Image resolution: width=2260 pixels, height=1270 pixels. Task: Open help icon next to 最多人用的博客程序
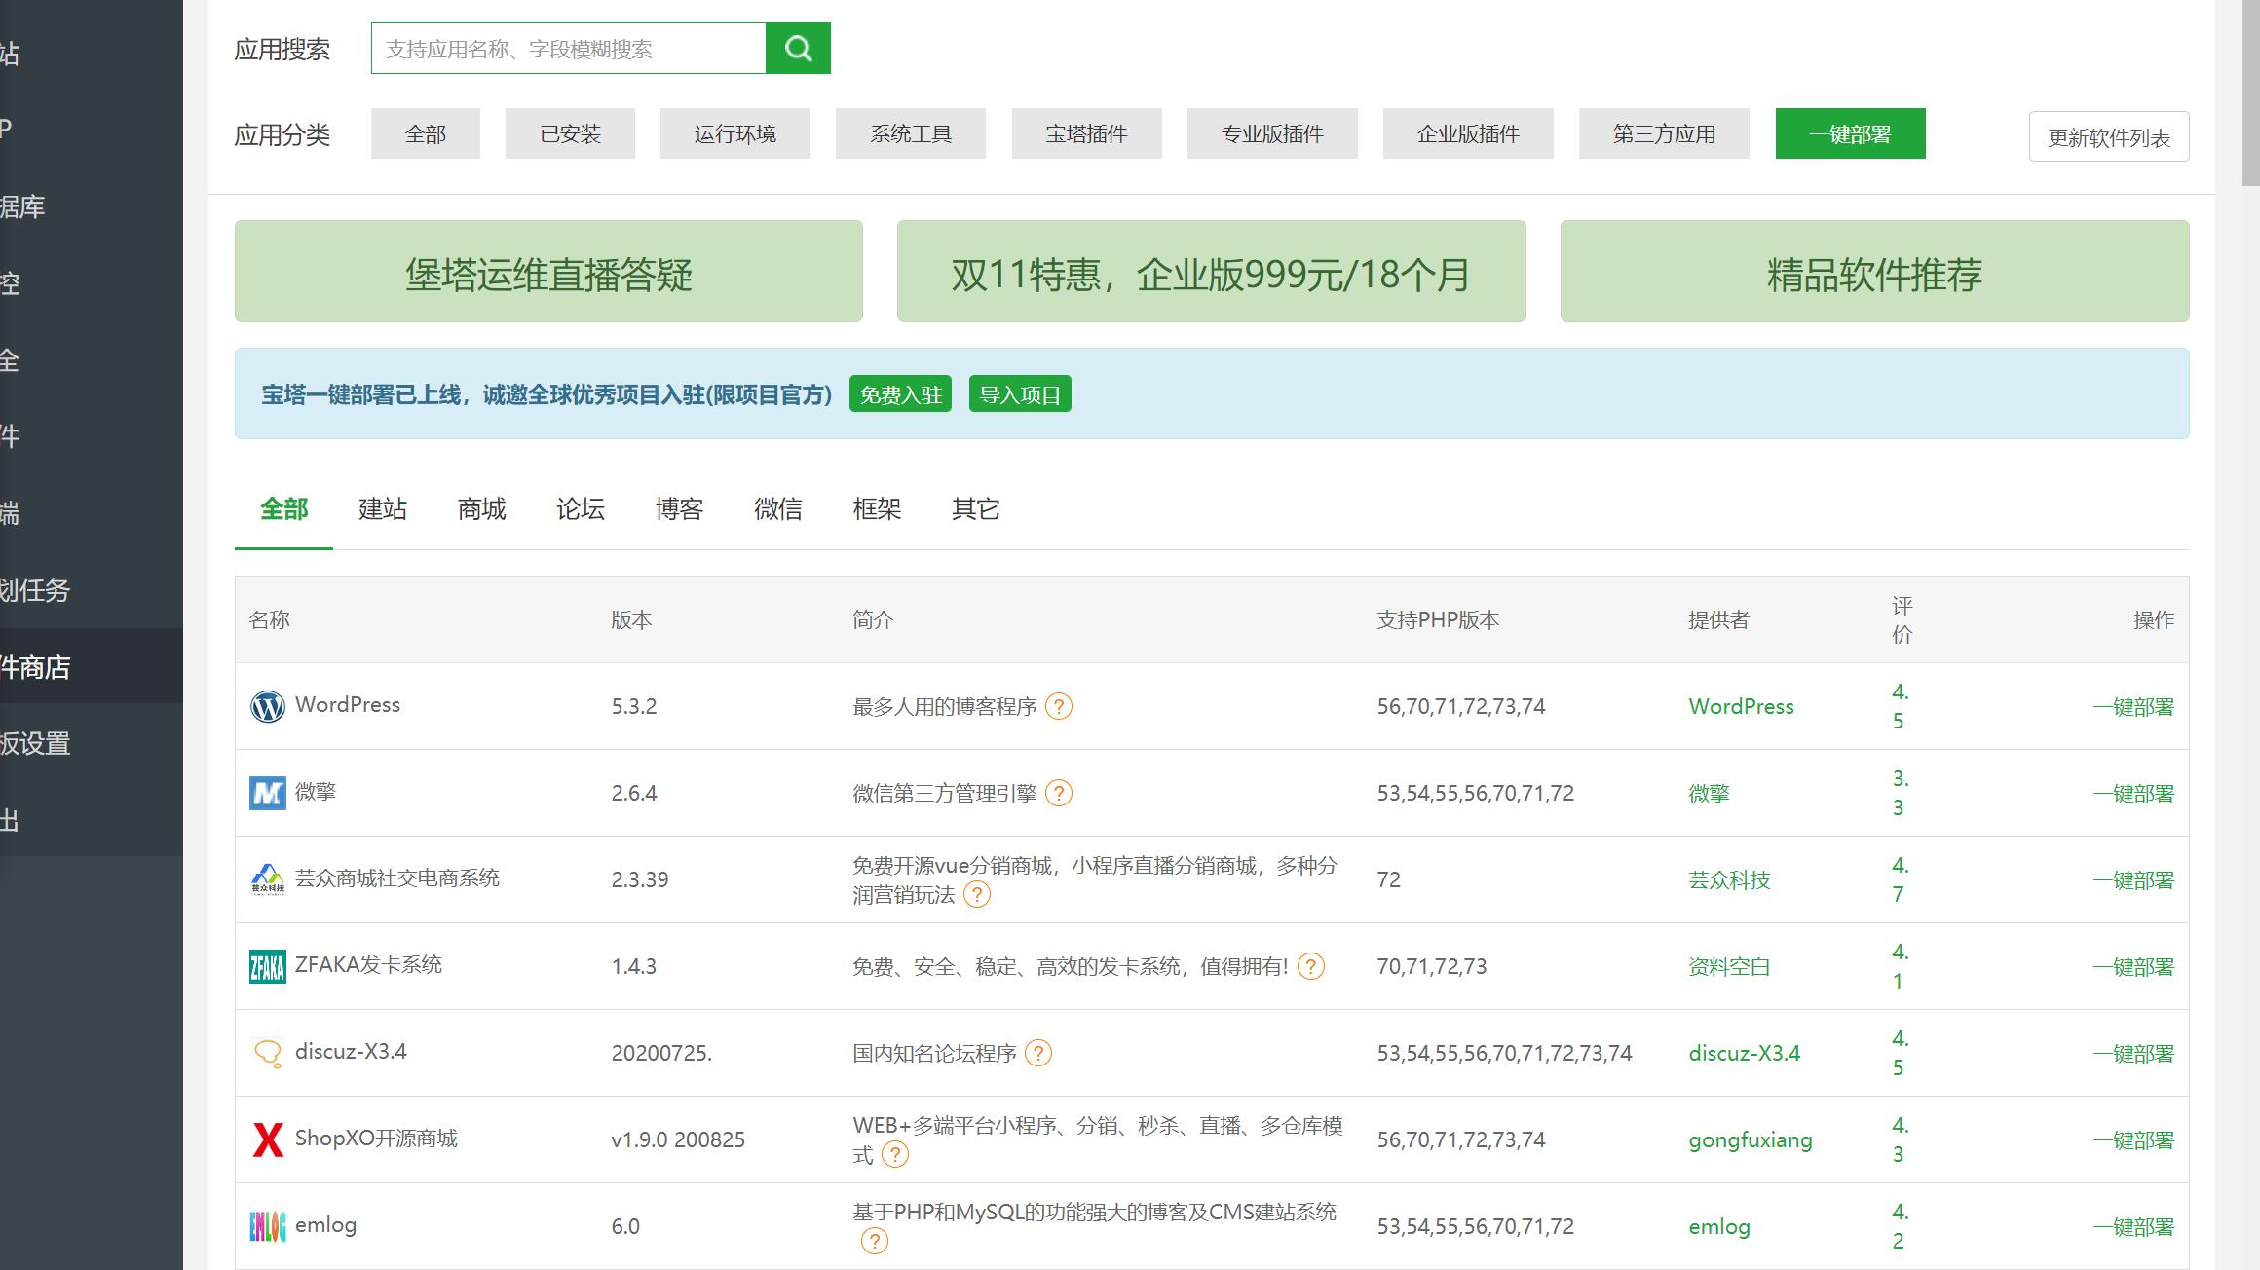[x=1059, y=706]
